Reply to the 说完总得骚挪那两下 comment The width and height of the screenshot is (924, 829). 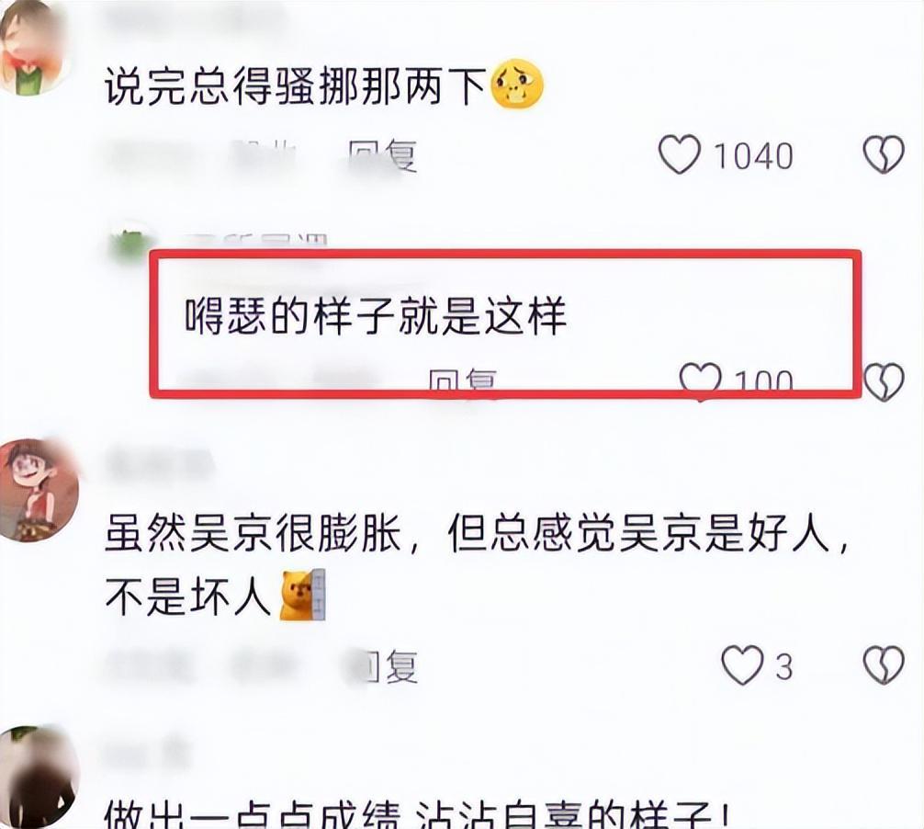382,156
